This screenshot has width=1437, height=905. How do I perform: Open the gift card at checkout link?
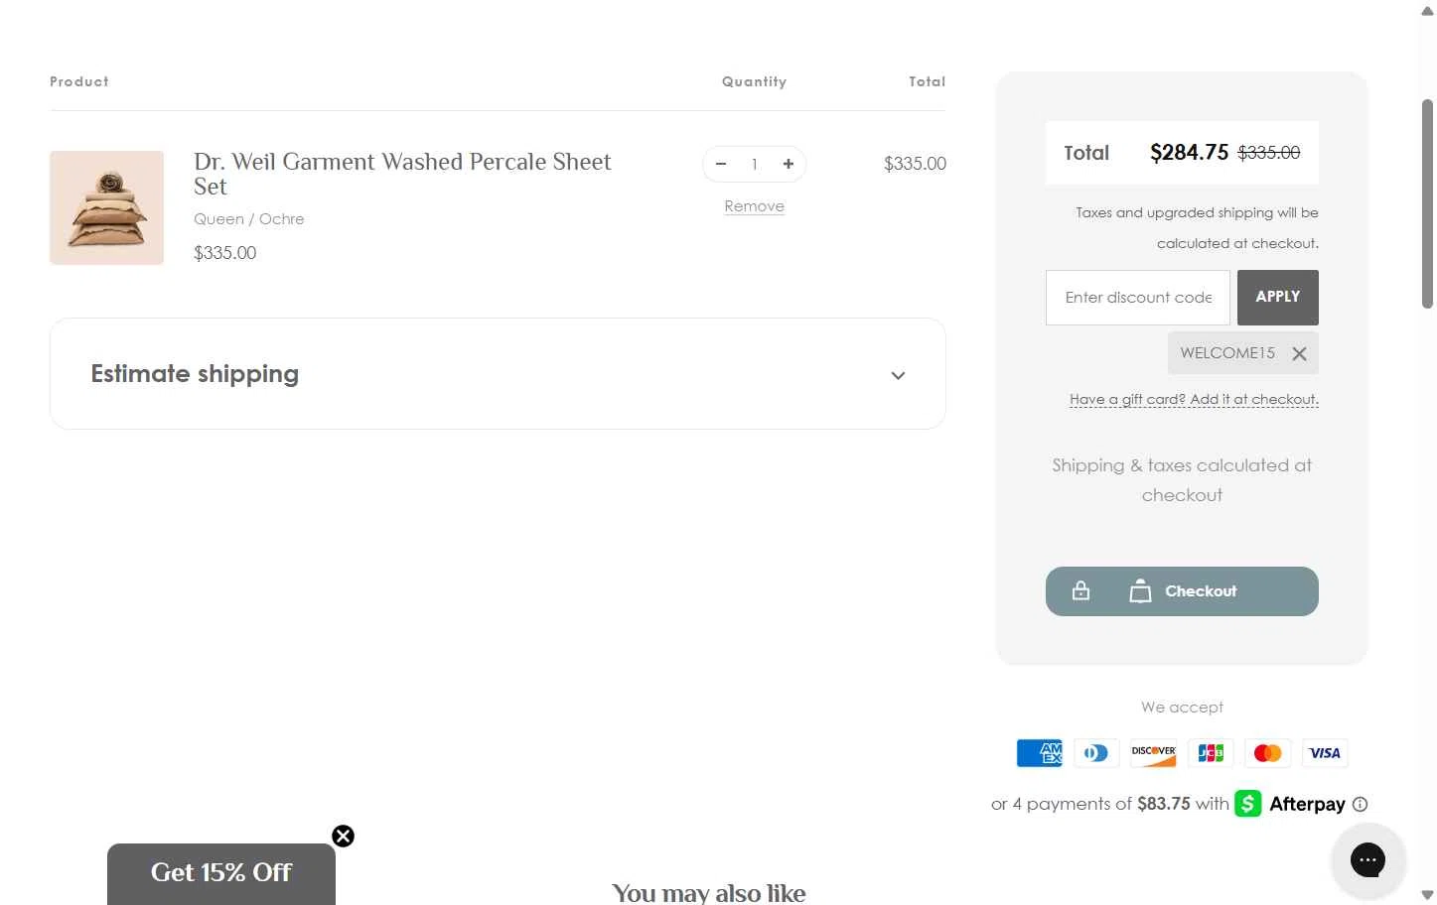(x=1194, y=399)
